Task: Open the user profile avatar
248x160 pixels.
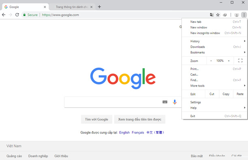Action: (x=237, y=15)
